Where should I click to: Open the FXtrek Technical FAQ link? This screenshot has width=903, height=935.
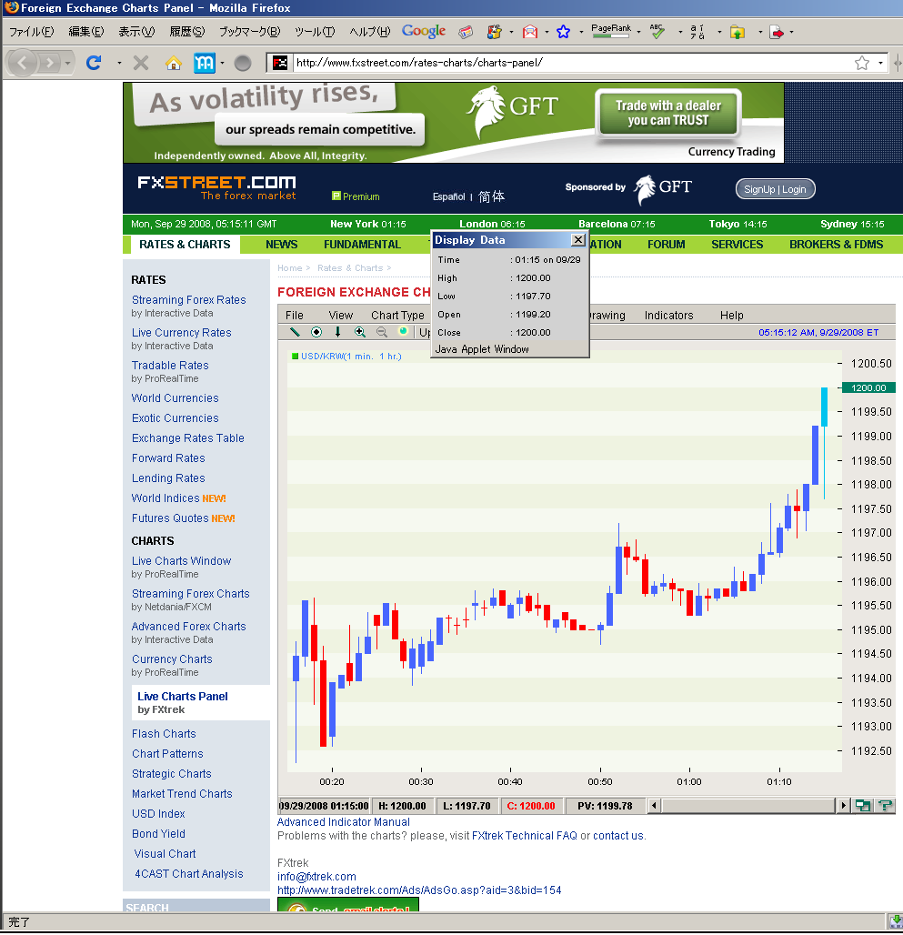point(524,836)
